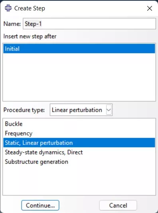This screenshot has height=213, width=158.
Task: Click the Insert new step after label
Action: (30, 36)
